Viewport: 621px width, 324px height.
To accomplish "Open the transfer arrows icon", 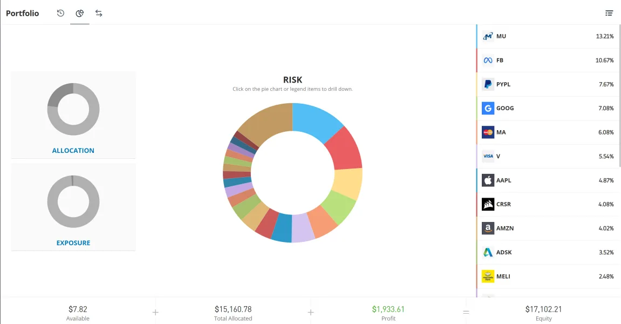I will tap(99, 13).
